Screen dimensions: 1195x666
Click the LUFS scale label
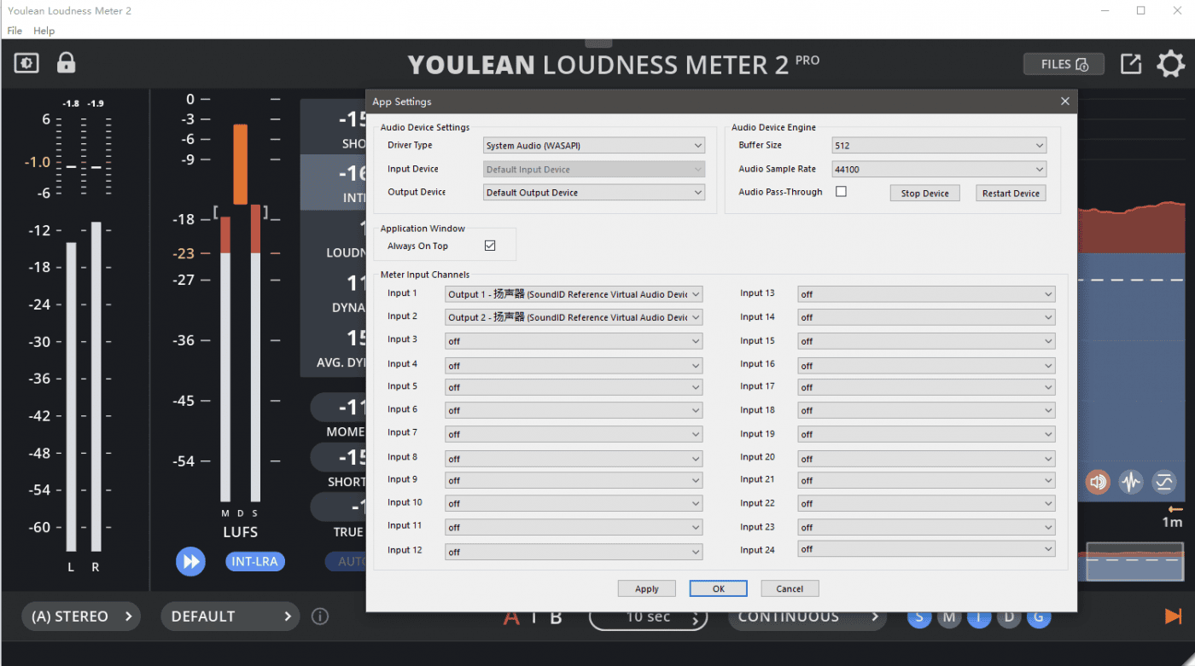tap(240, 532)
